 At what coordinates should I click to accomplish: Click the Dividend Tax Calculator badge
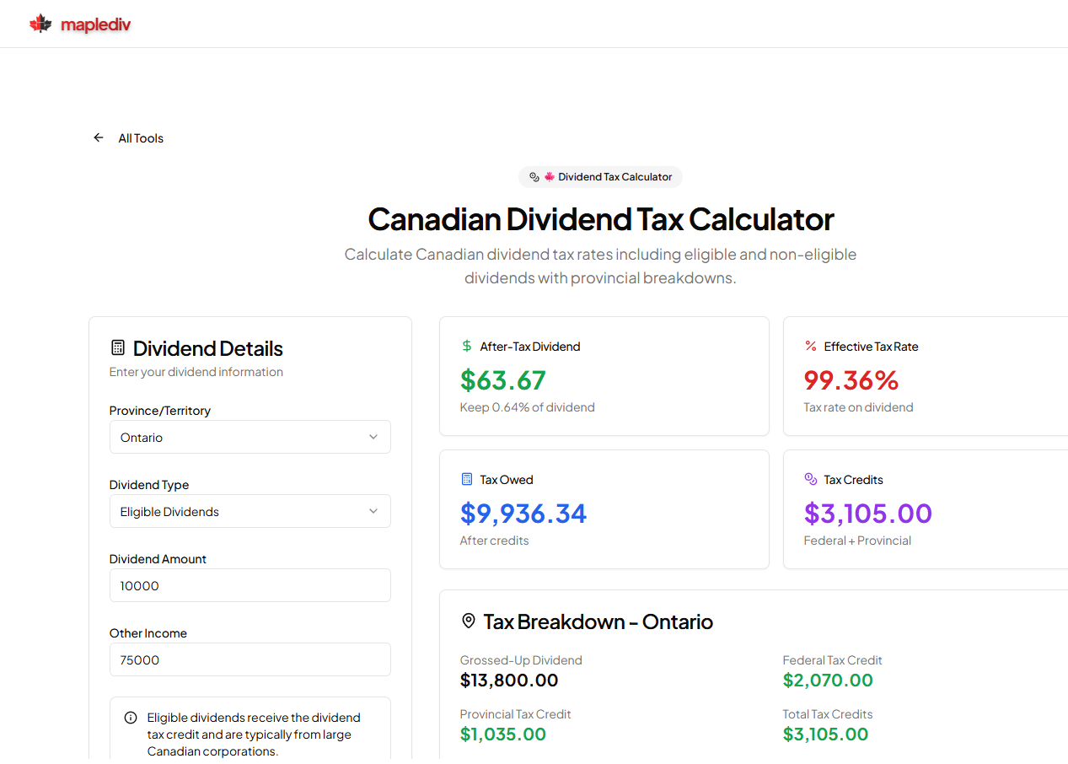pos(600,177)
